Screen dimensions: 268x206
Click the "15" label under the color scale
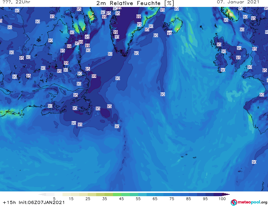[71, 199]
